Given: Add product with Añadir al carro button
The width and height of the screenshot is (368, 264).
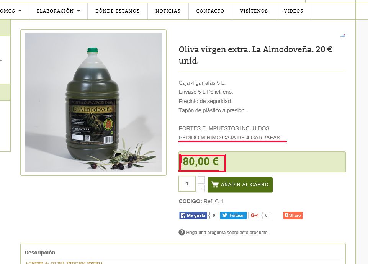Looking at the screenshot, I should coord(240,185).
